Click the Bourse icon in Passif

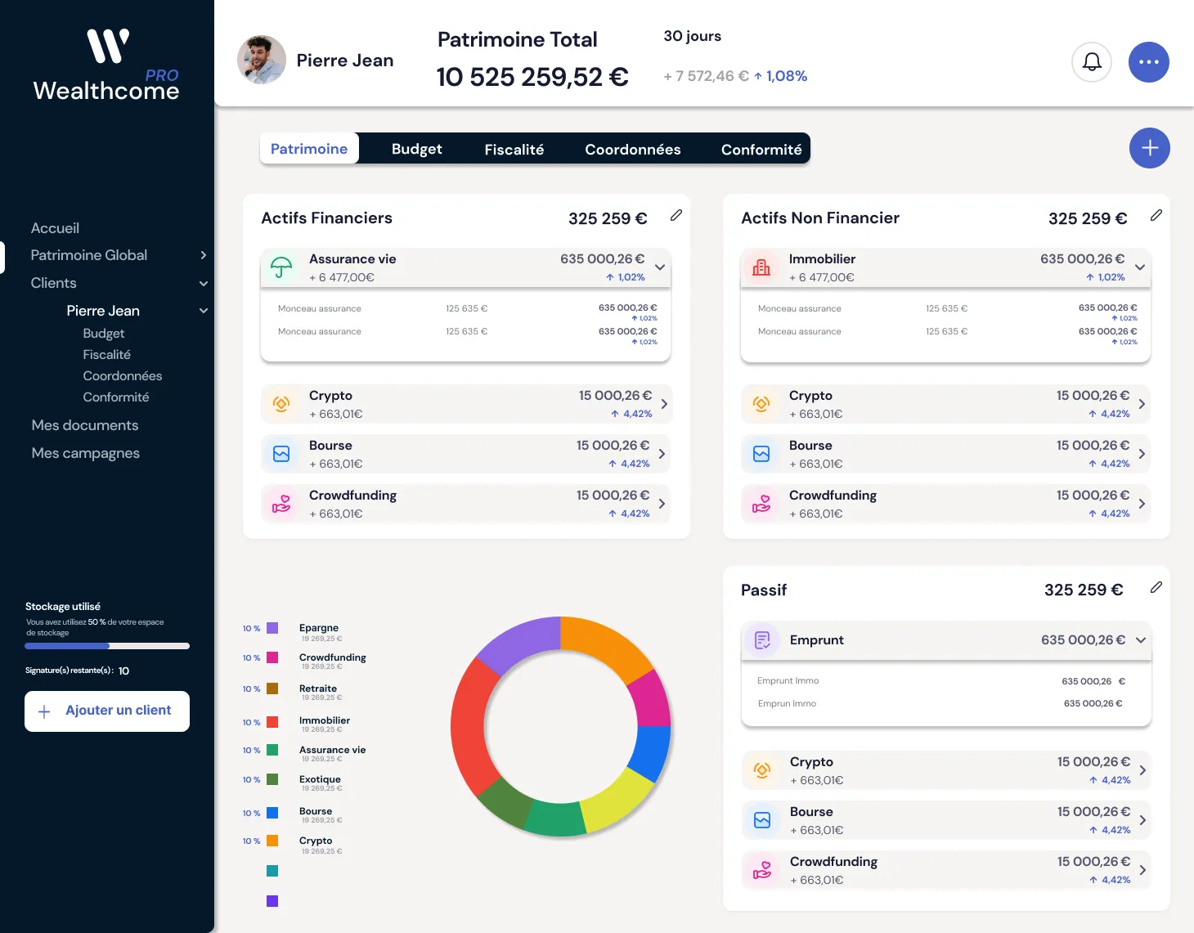point(762,820)
